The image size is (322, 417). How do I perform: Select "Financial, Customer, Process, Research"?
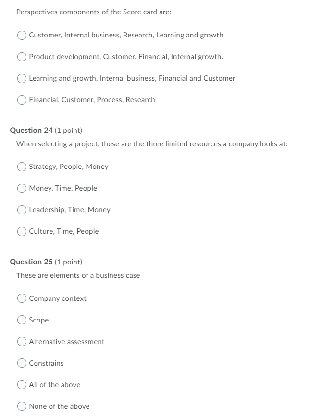point(22,100)
